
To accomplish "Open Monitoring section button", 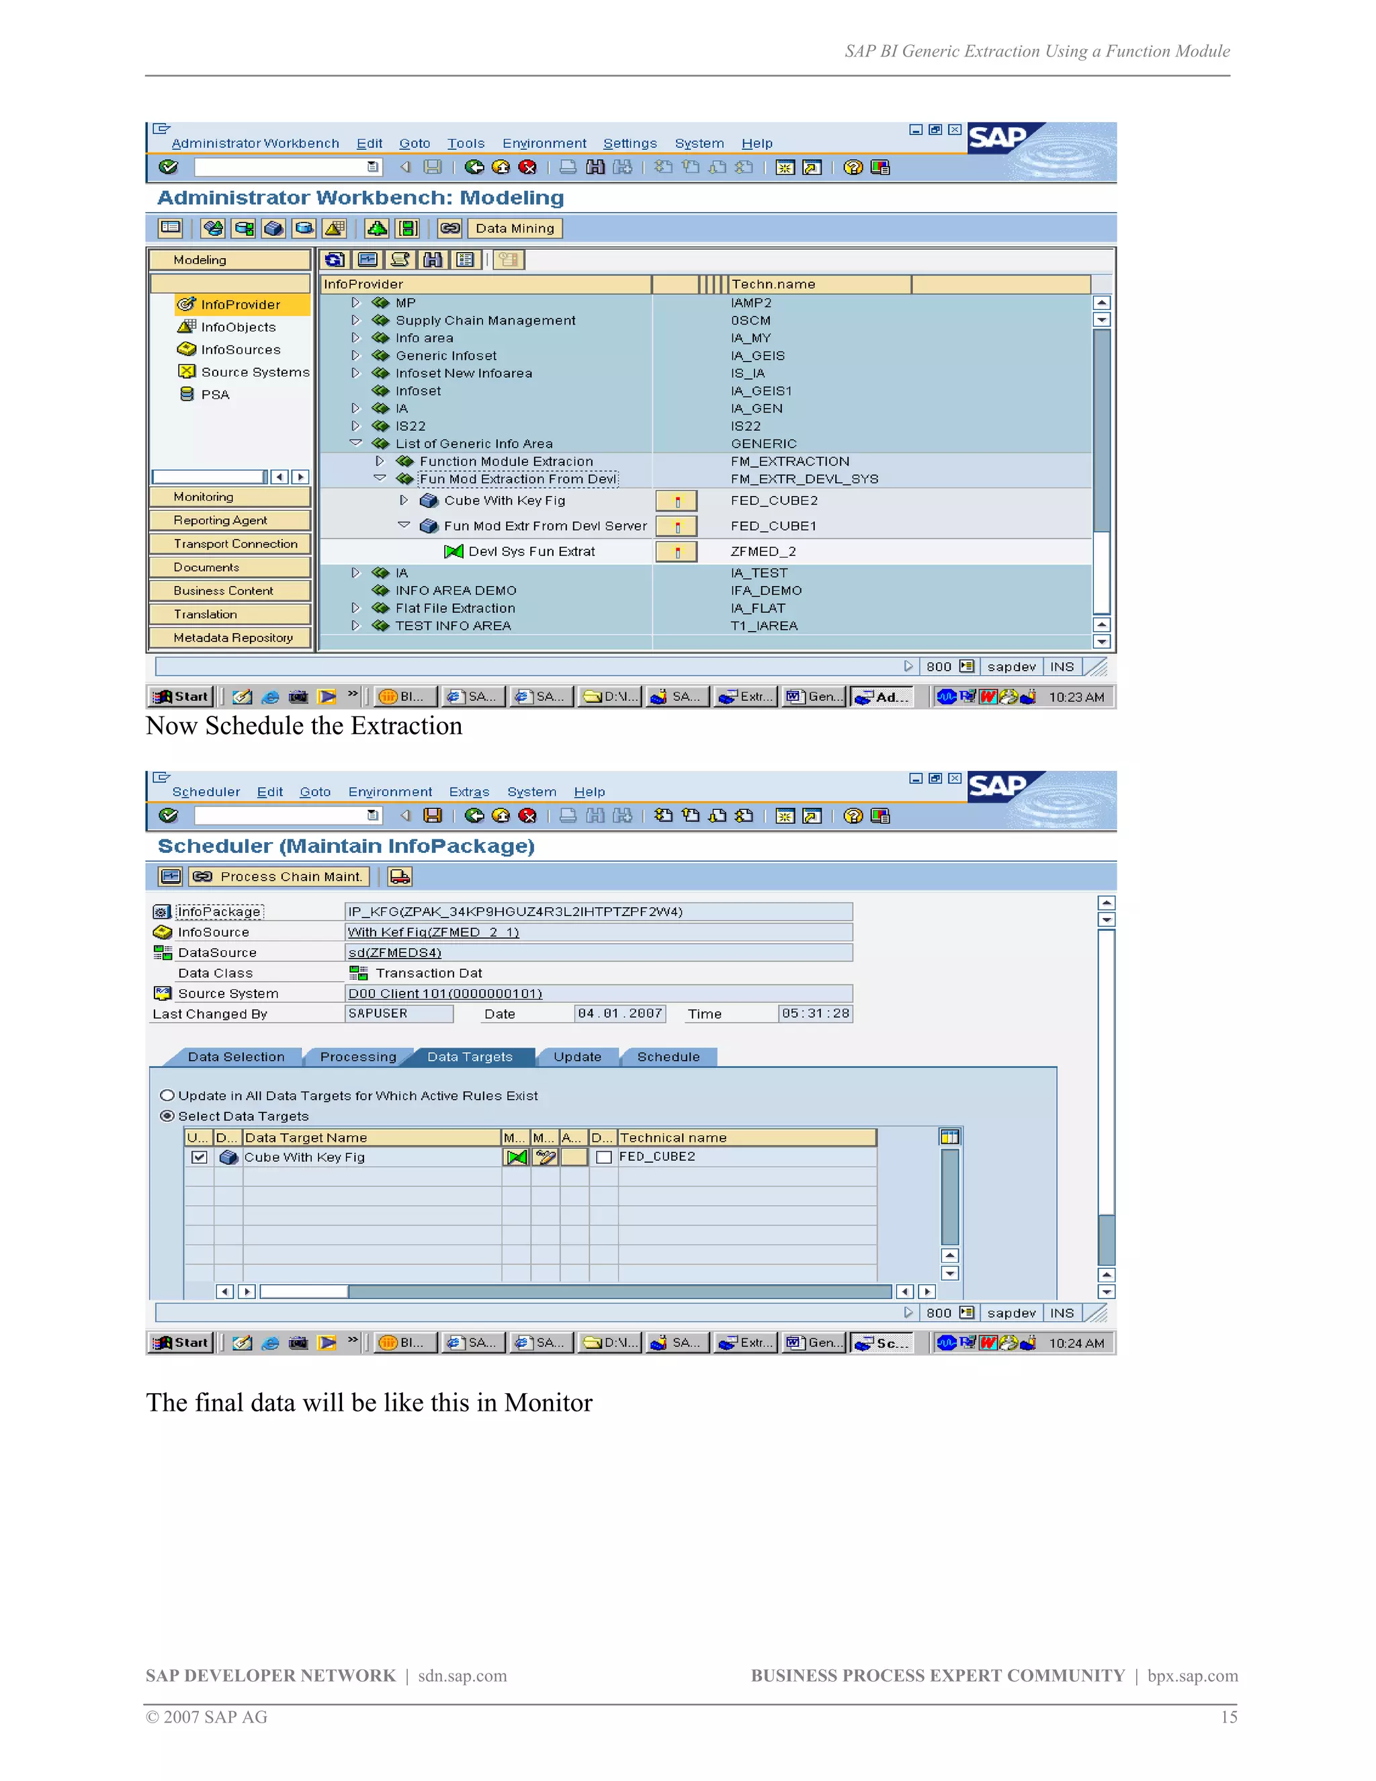I will pos(230,497).
